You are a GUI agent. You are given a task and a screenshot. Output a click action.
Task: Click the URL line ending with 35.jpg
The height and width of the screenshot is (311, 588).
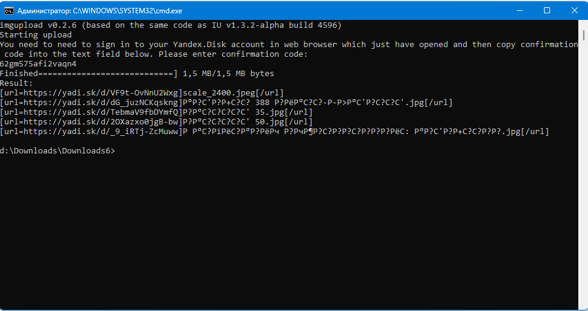156,112
